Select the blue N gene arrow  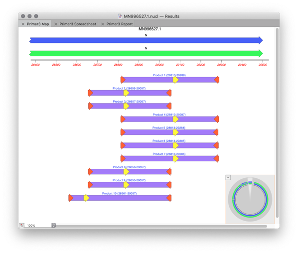click(146, 40)
